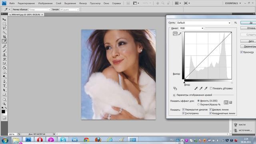
Task: Switch to detailed grid display
Action: tap(231, 102)
